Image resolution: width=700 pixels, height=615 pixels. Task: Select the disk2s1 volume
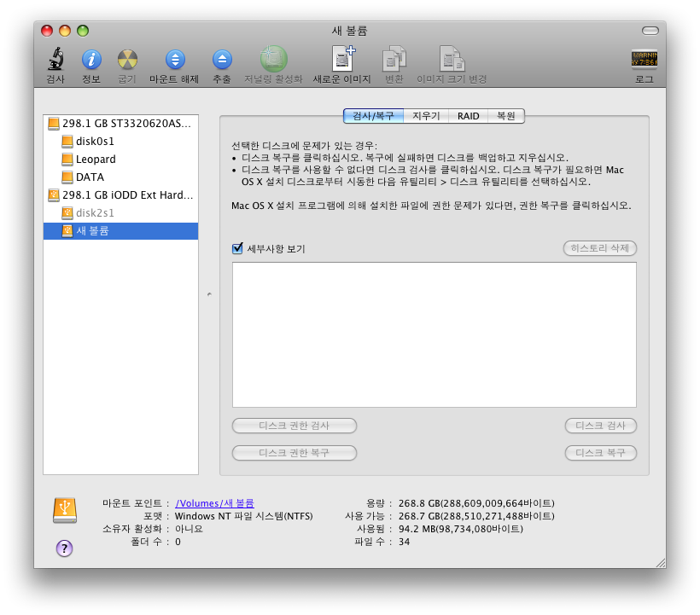(120, 212)
